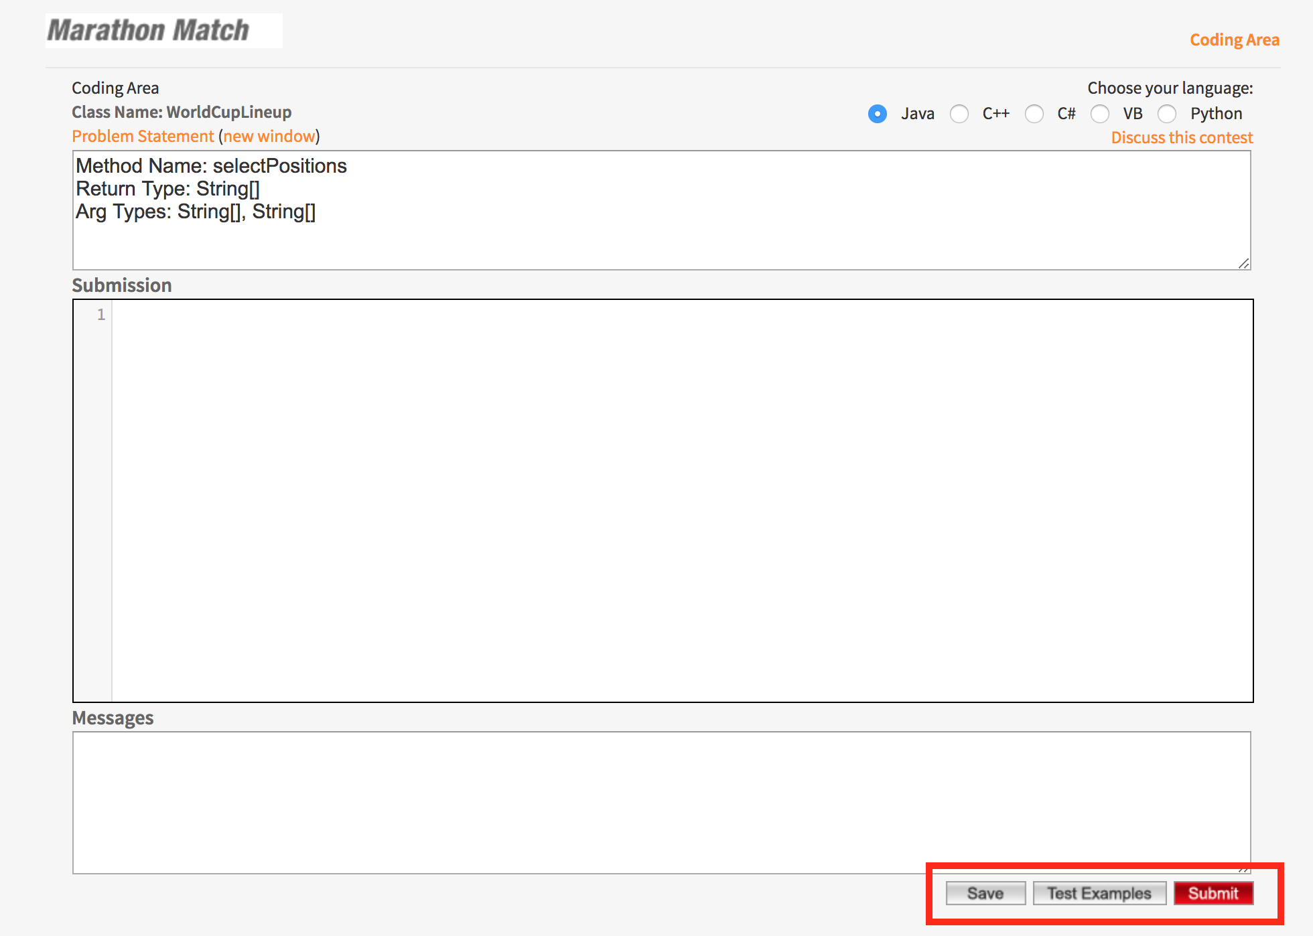Screen dimensions: 1313x936
Task: Run the Test Examples button
Action: tap(1099, 893)
